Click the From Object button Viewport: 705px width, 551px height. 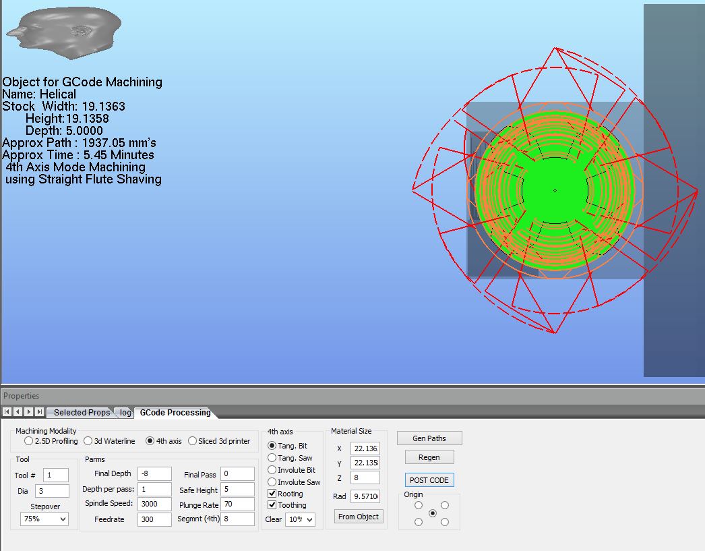(359, 517)
